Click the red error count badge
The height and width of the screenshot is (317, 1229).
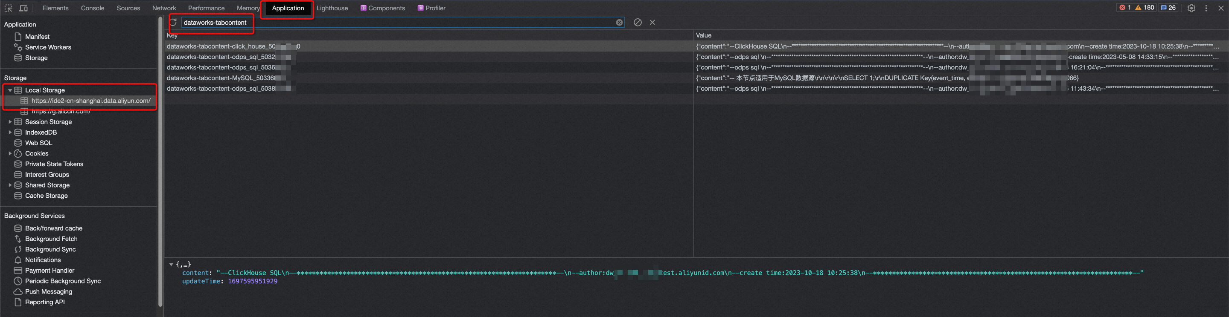pyautogui.click(x=1125, y=8)
